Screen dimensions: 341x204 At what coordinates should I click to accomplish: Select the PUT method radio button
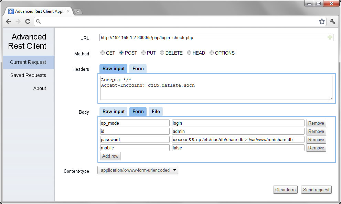tap(143, 53)
